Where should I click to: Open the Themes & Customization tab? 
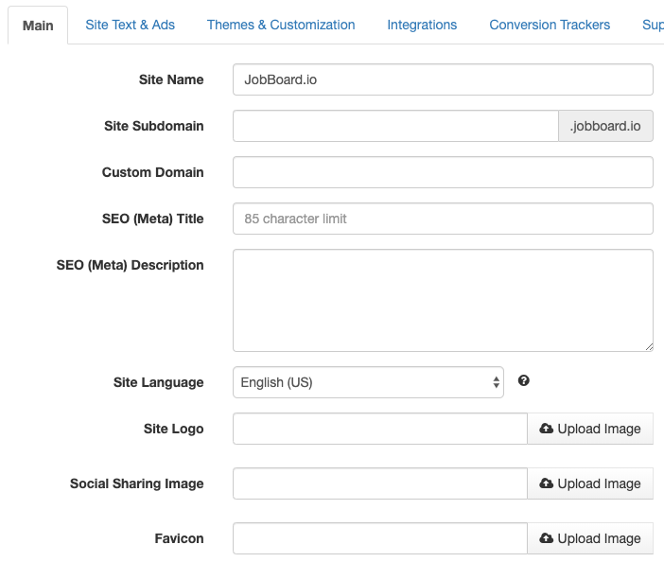tap(281, 25)
